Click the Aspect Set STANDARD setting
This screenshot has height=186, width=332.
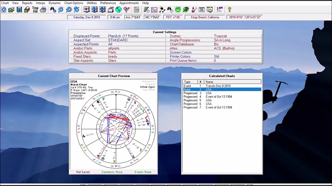[x=118, y=40]
